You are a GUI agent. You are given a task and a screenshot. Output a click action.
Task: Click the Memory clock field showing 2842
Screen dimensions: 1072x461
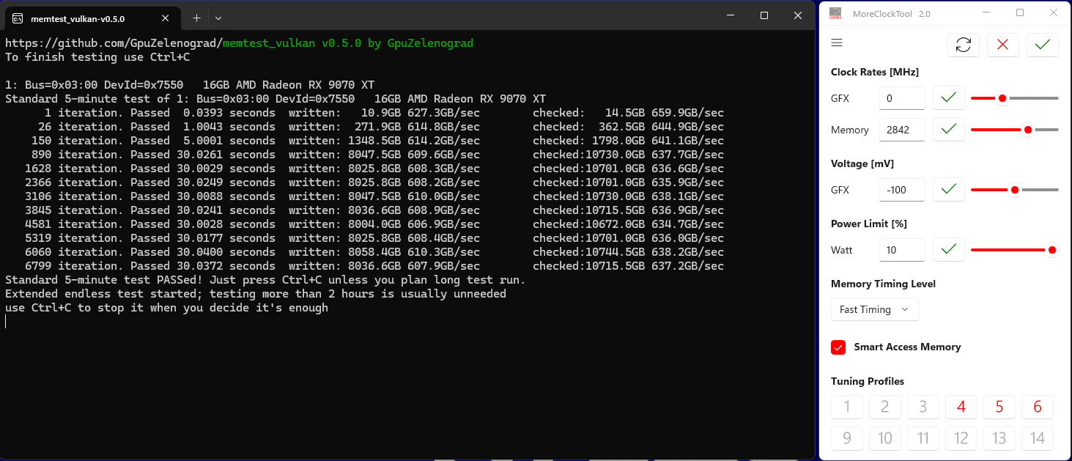pos(902,130)
